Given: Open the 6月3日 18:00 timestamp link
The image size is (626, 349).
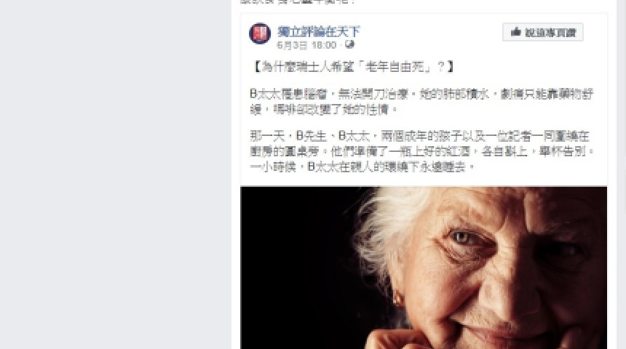Looking at the screenshot, I should [306, 45].
